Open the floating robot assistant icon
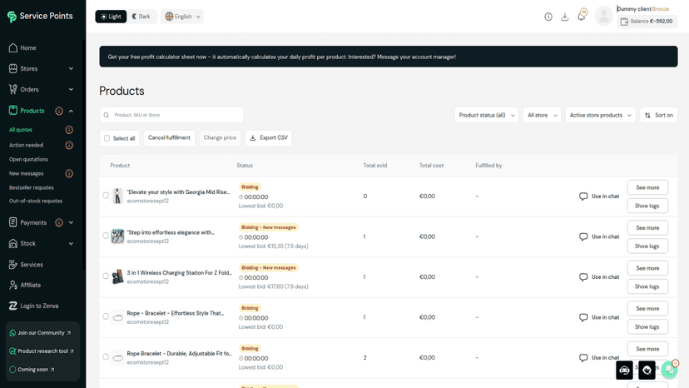 tap(624, 371)
